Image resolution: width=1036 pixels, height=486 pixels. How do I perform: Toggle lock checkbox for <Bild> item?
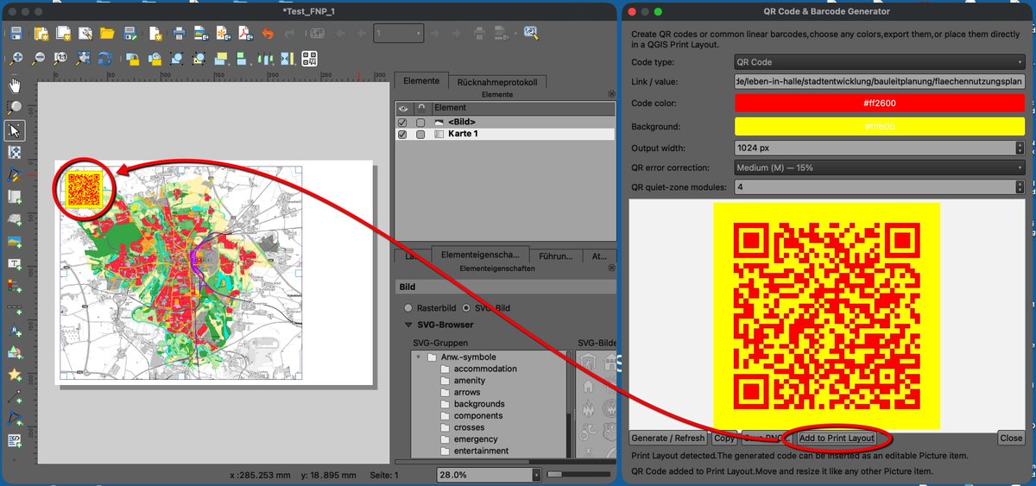[x=420, y=123]
